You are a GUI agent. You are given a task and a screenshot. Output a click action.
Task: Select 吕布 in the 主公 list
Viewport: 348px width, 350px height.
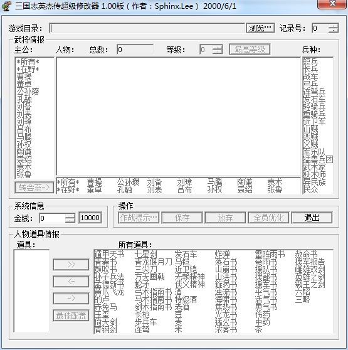[24, 129]
